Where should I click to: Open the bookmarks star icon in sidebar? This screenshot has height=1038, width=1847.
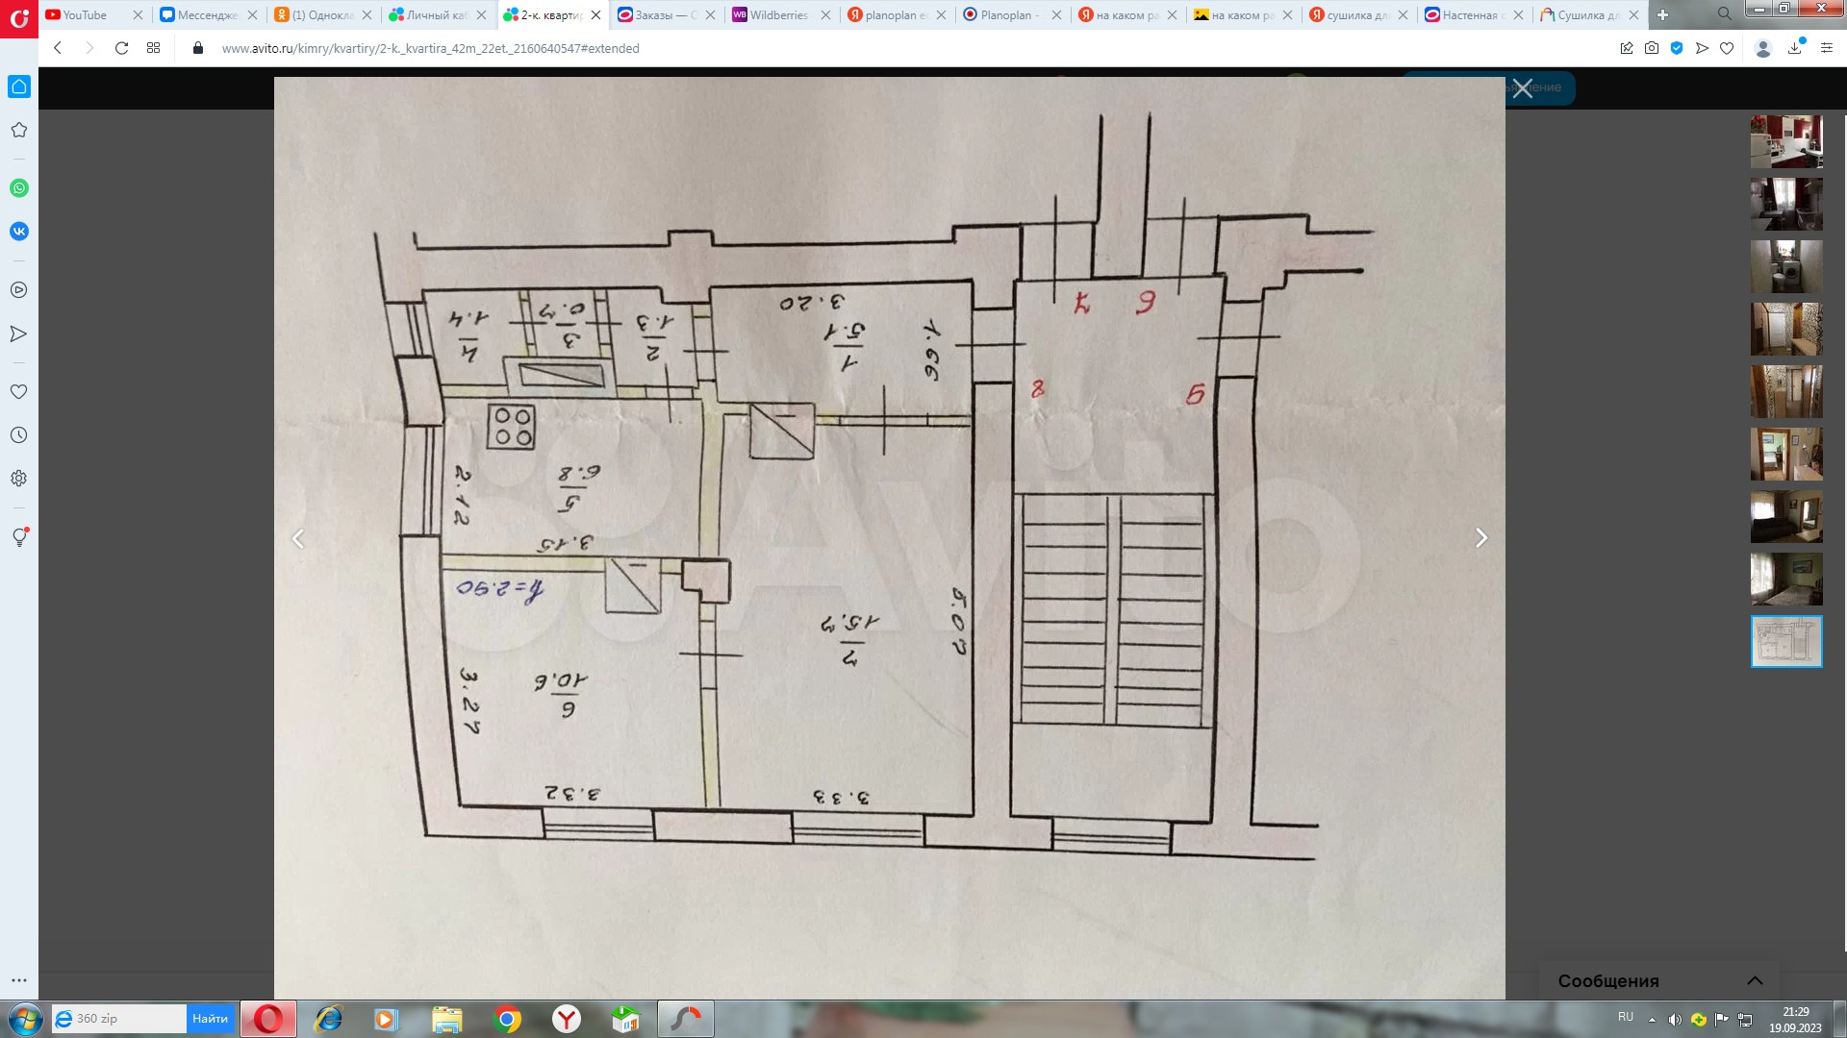(19, 130)
